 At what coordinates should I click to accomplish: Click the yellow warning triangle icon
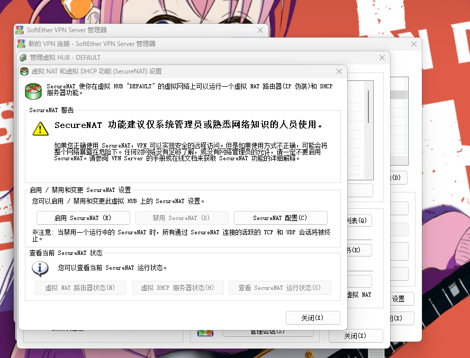(x=40, y=128)
